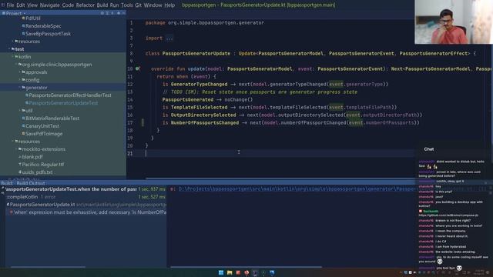Click the webcam video overlay
493x277 pixels.
point(454,22)
